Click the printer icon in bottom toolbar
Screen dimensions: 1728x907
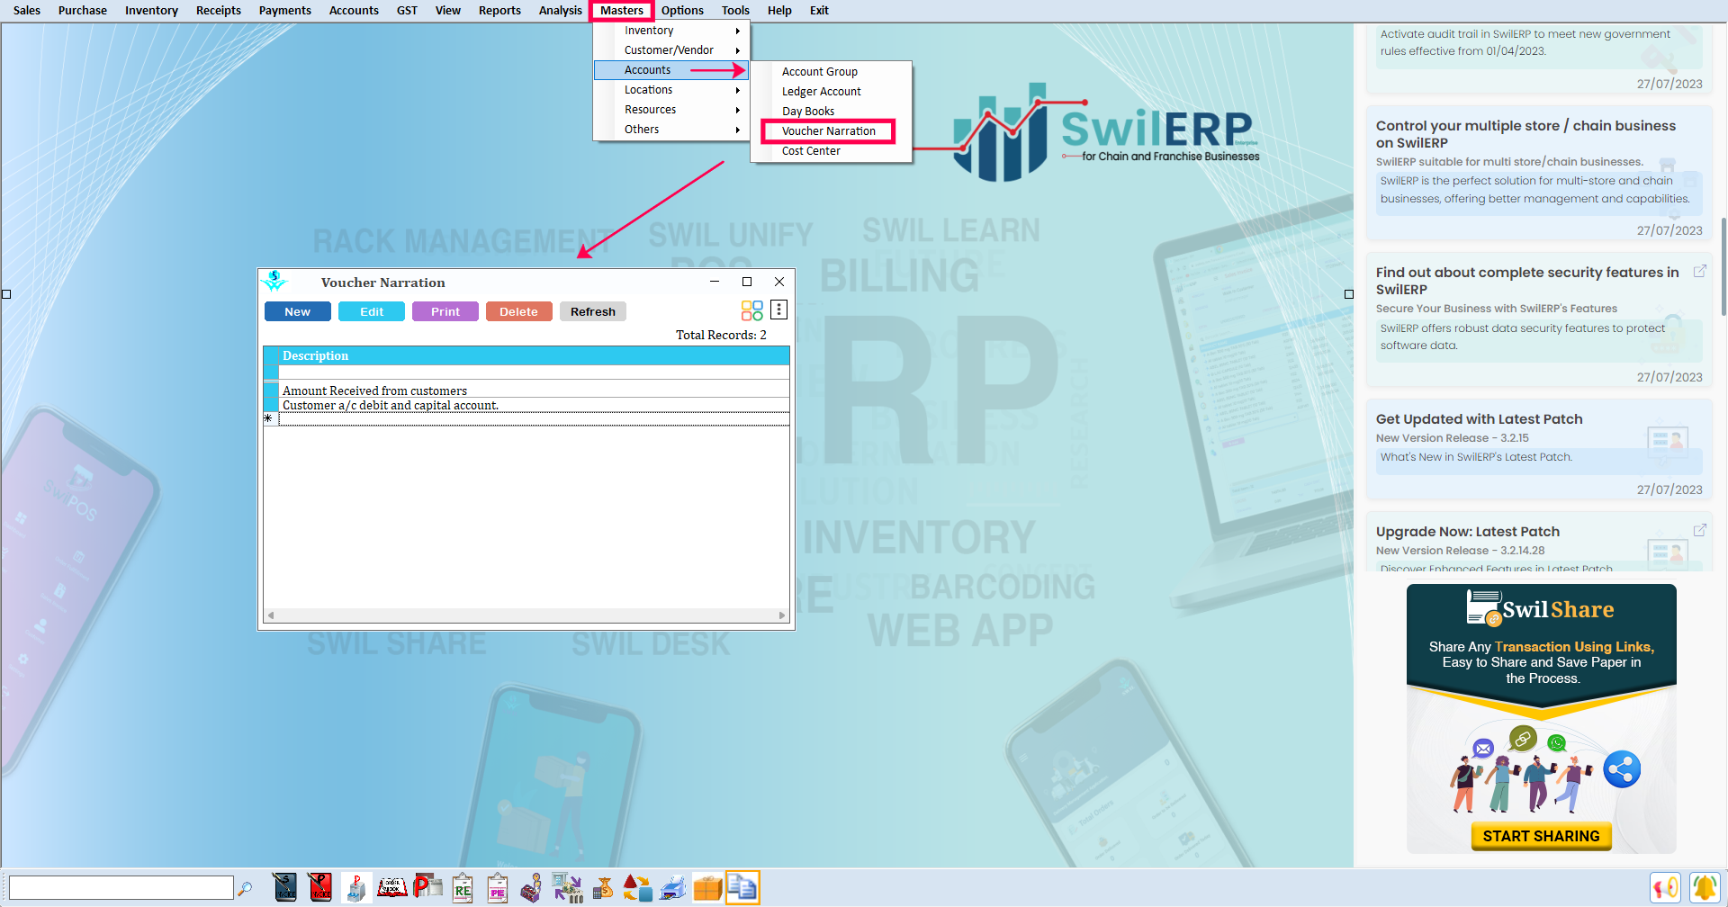pos(672,888)
